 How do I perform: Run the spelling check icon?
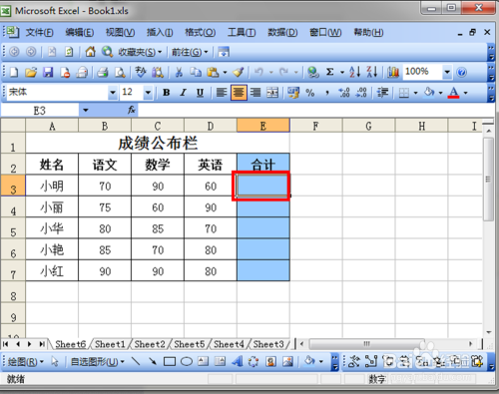click(x=141, y=72)
